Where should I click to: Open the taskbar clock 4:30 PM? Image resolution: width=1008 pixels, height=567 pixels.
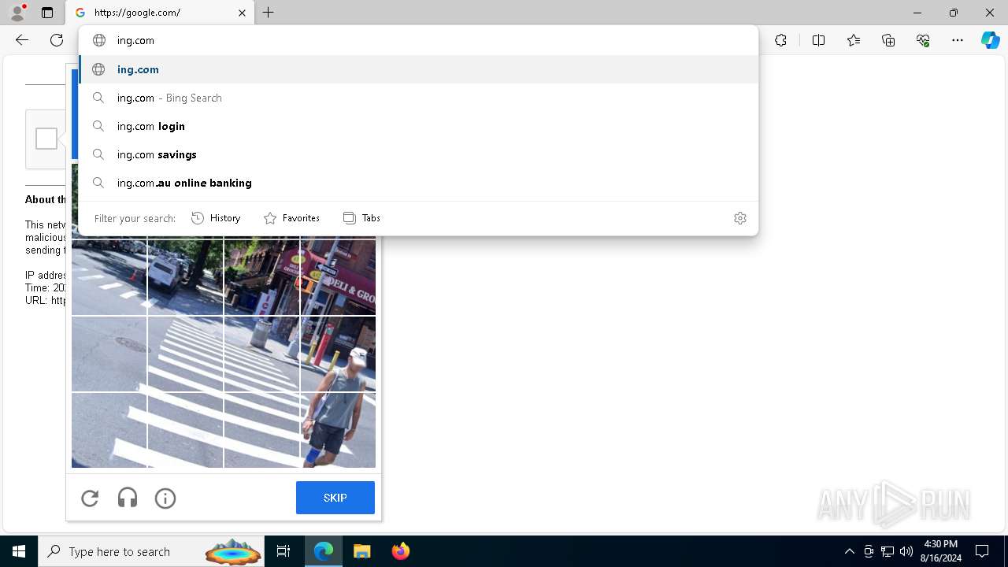coord(941,551)
